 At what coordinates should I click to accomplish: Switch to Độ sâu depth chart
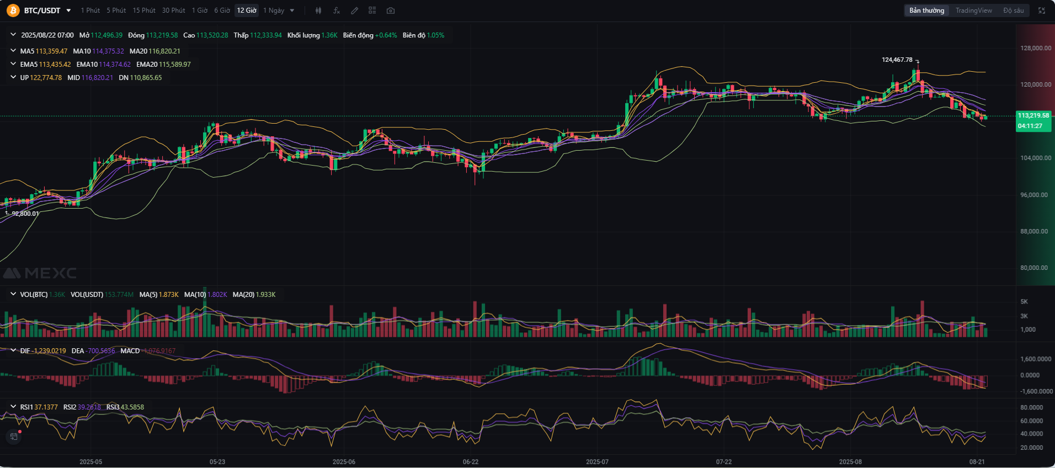pyautogui.click(x=1013, y=10)
